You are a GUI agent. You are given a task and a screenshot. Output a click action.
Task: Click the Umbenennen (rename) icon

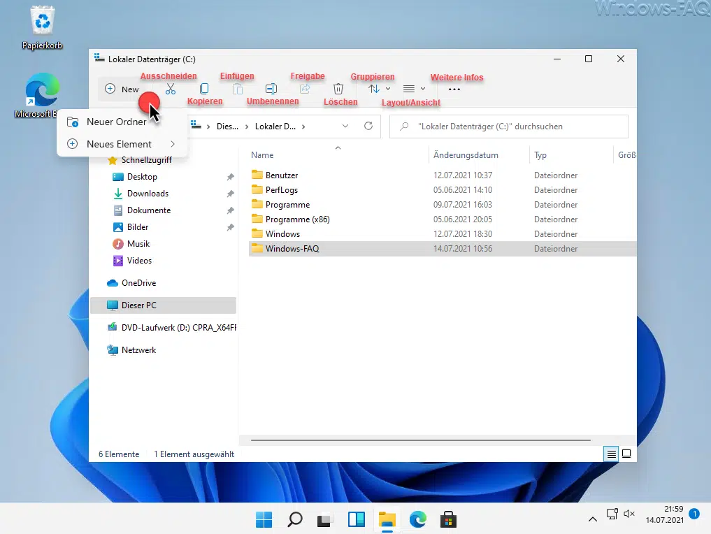coord(272,89)
